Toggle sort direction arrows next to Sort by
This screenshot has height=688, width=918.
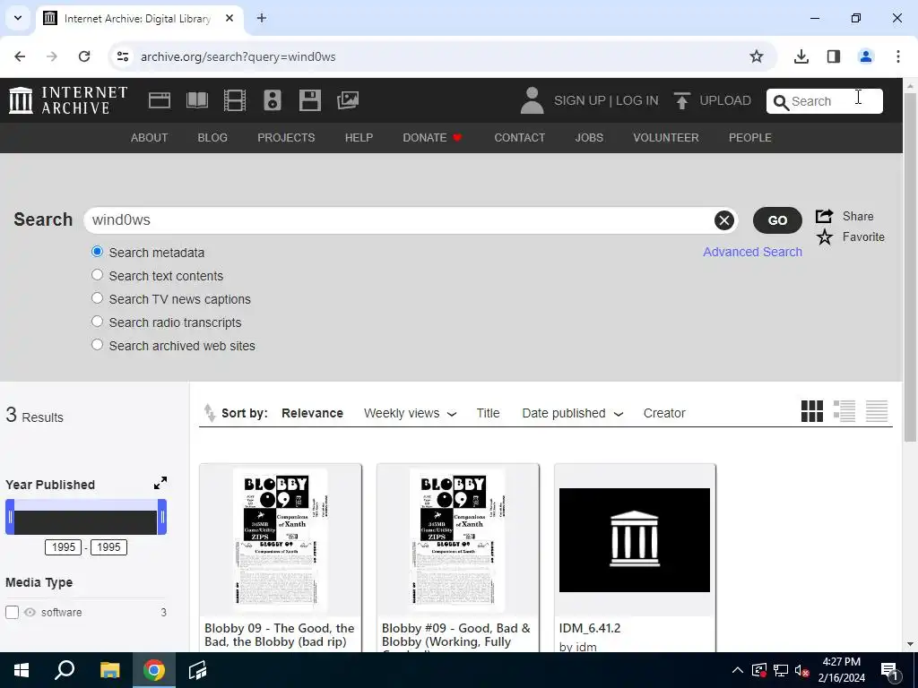tap(210, 413)
